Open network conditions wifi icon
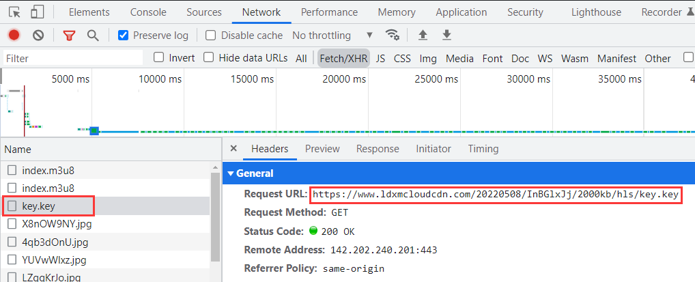The width and height of the screenshot is (695, 282). [392, 36]
